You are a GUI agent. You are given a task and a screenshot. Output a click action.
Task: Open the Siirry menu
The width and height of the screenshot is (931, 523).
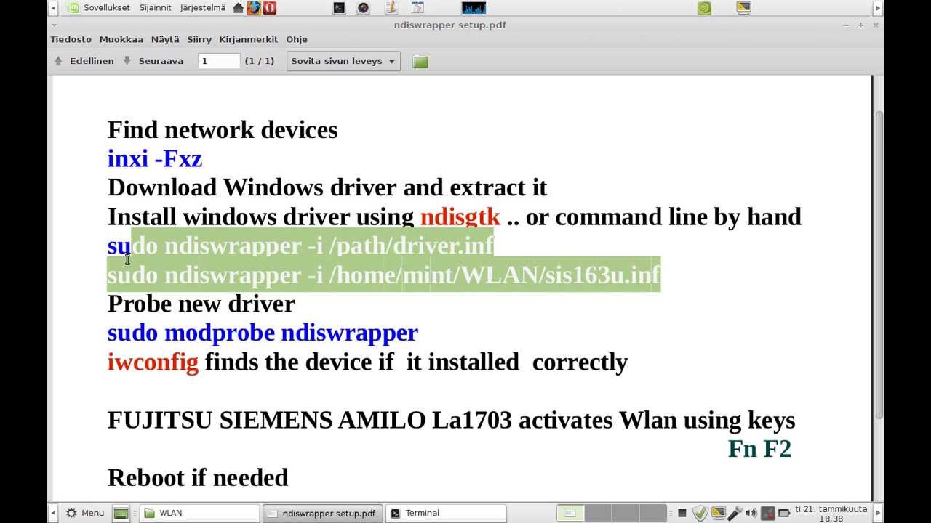199,39
